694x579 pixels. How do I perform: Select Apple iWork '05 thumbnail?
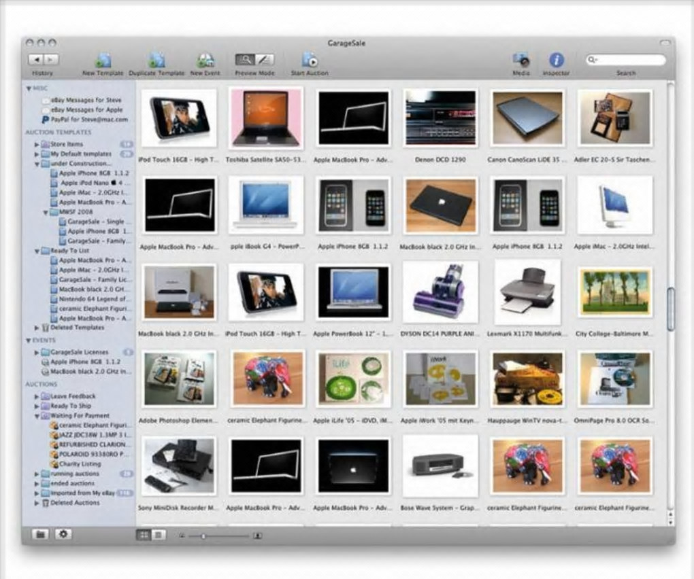(440, 379)
